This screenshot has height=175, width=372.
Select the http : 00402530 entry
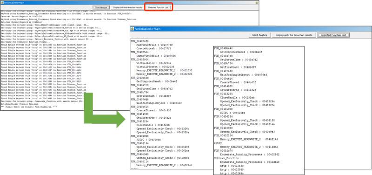point(232,166)
